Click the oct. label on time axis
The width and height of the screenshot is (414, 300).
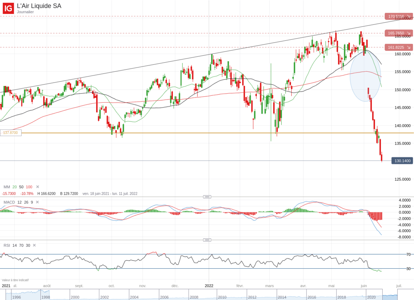(112, 286)
